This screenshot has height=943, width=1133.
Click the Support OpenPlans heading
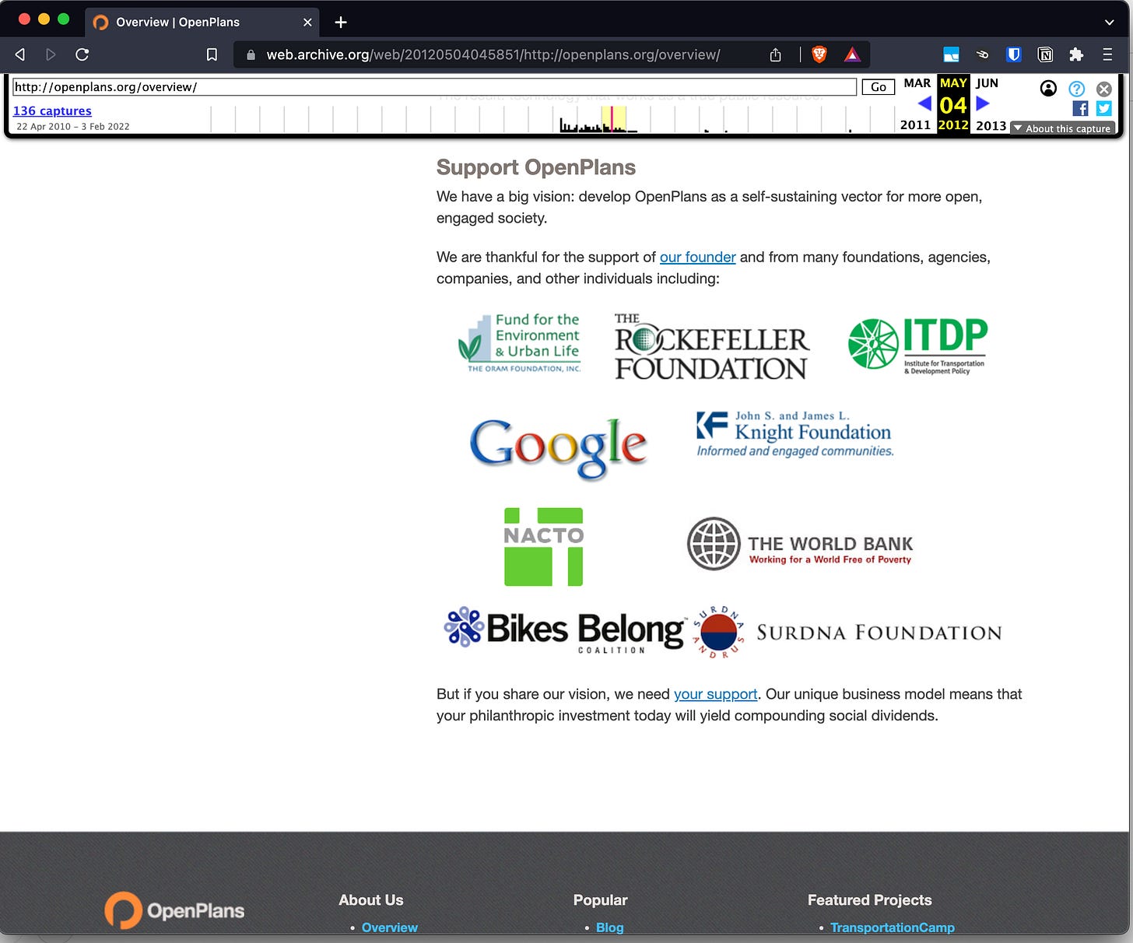(x=535, y=167)
